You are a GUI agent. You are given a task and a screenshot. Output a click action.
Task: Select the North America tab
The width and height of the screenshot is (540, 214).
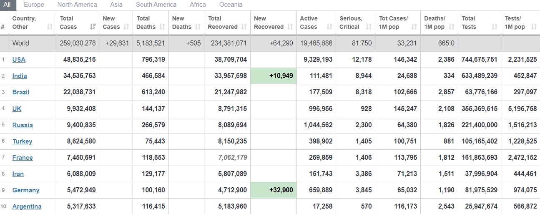(x=77, y=5)
